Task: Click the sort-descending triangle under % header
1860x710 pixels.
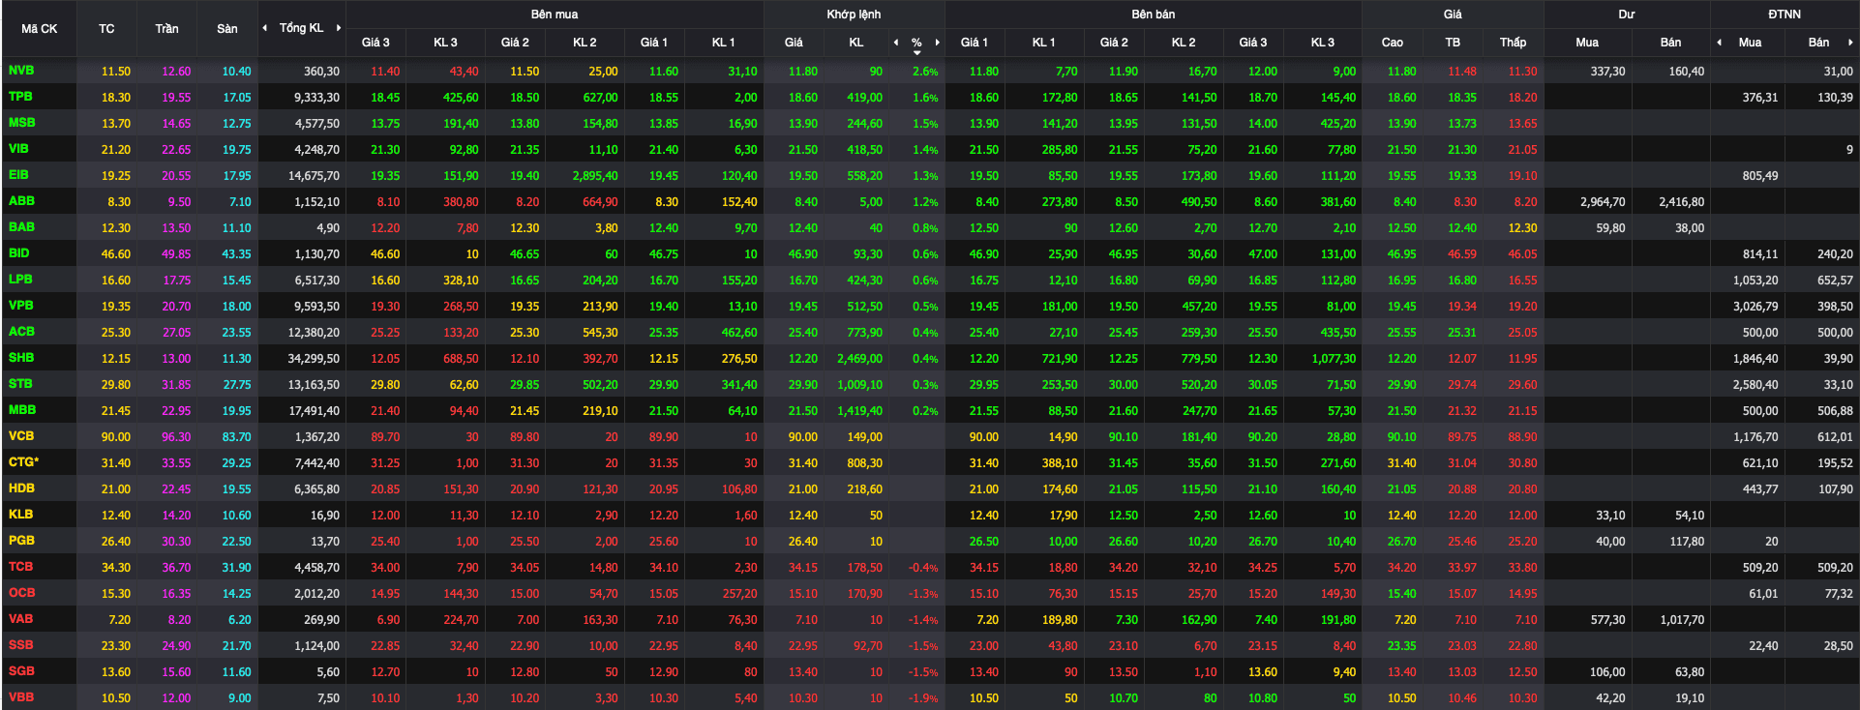Action: coord(916,53)
